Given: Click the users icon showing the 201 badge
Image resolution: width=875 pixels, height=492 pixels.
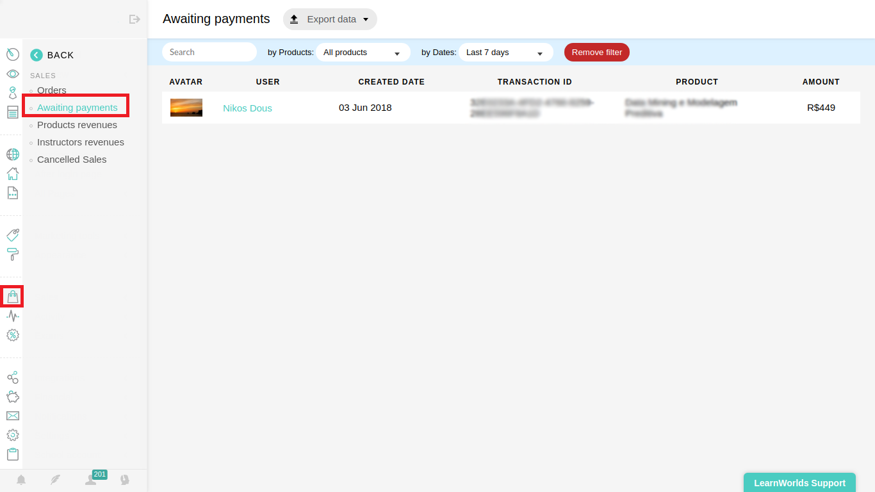Looking at the screenshot, I should tap(90, 480).
